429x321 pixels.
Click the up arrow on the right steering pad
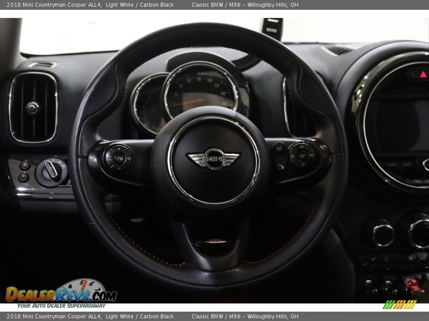click(302, 147)
